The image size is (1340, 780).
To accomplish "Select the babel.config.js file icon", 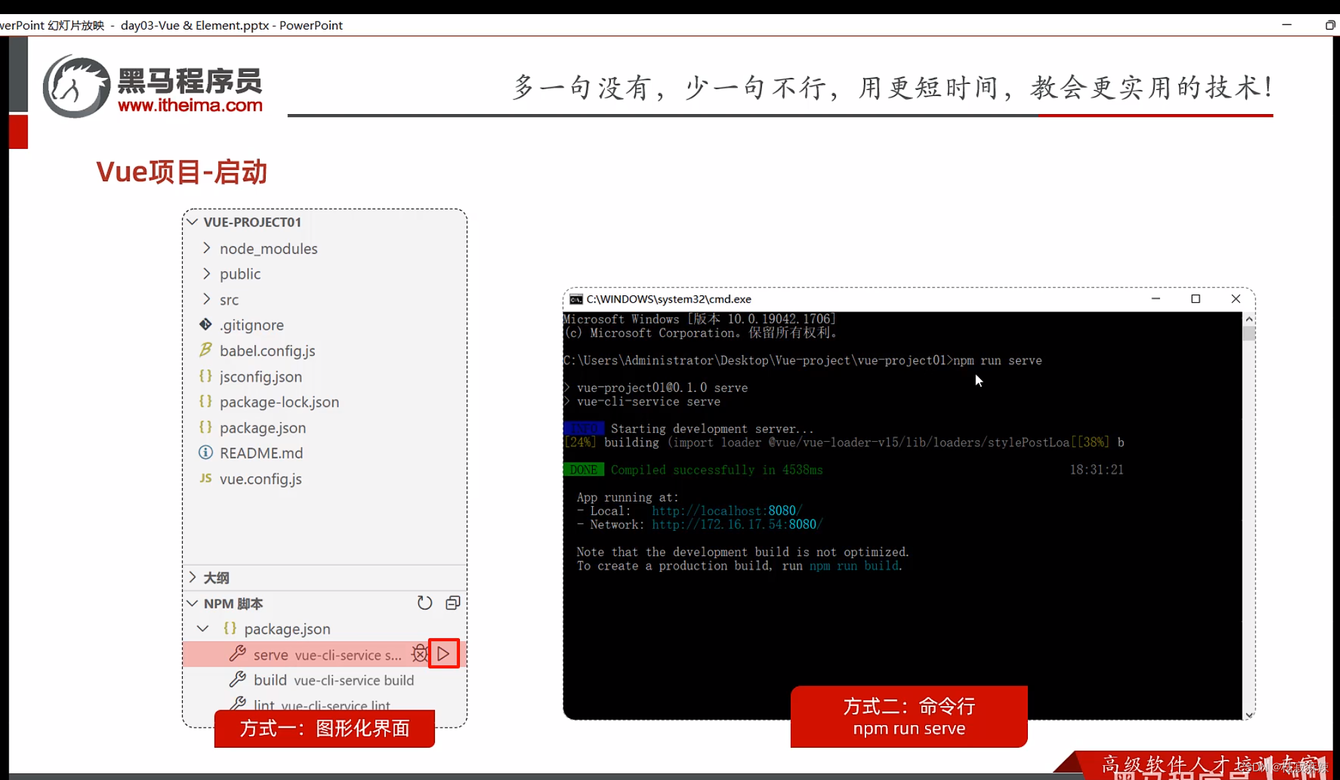I will tap(205, 350).
